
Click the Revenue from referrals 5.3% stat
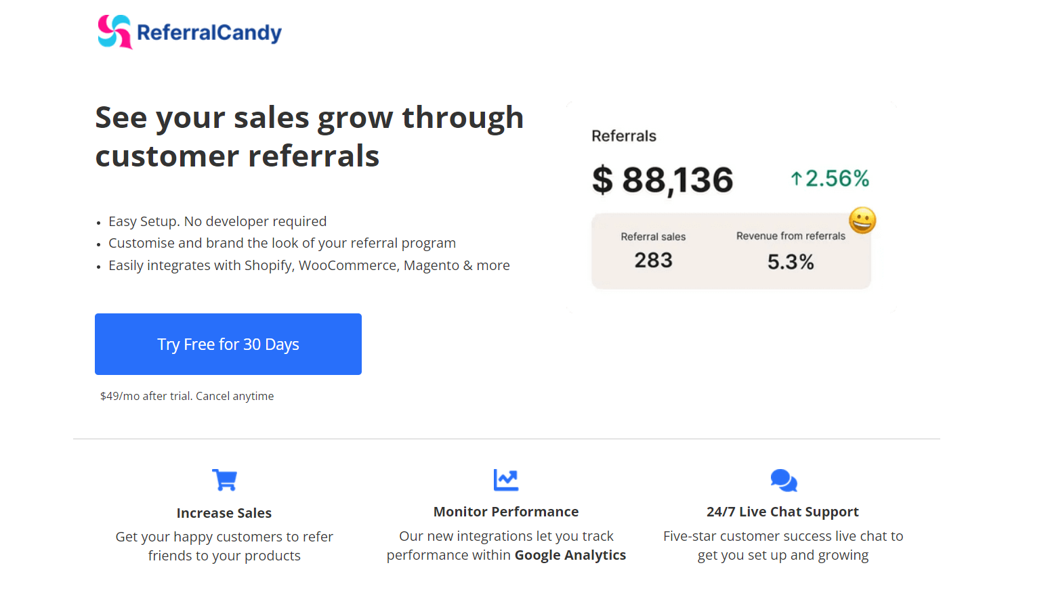[x=791, y=251]
